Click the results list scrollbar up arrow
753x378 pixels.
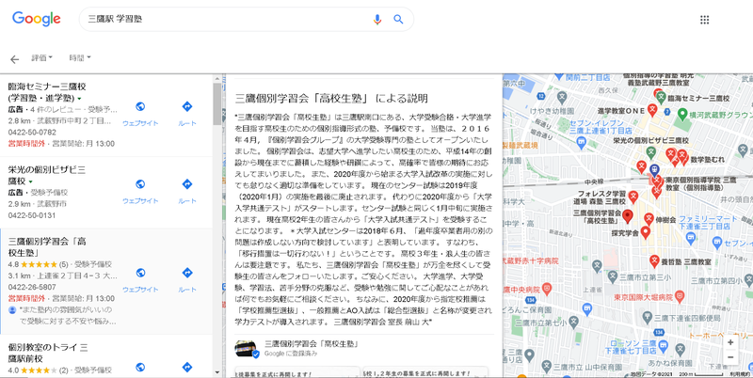pyautogui.click(x=217, y=78)
